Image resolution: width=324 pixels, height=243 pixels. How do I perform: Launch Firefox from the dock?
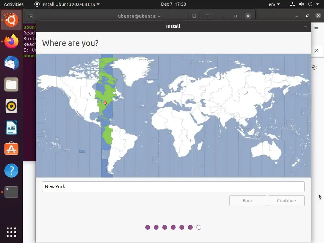[11, 41]
